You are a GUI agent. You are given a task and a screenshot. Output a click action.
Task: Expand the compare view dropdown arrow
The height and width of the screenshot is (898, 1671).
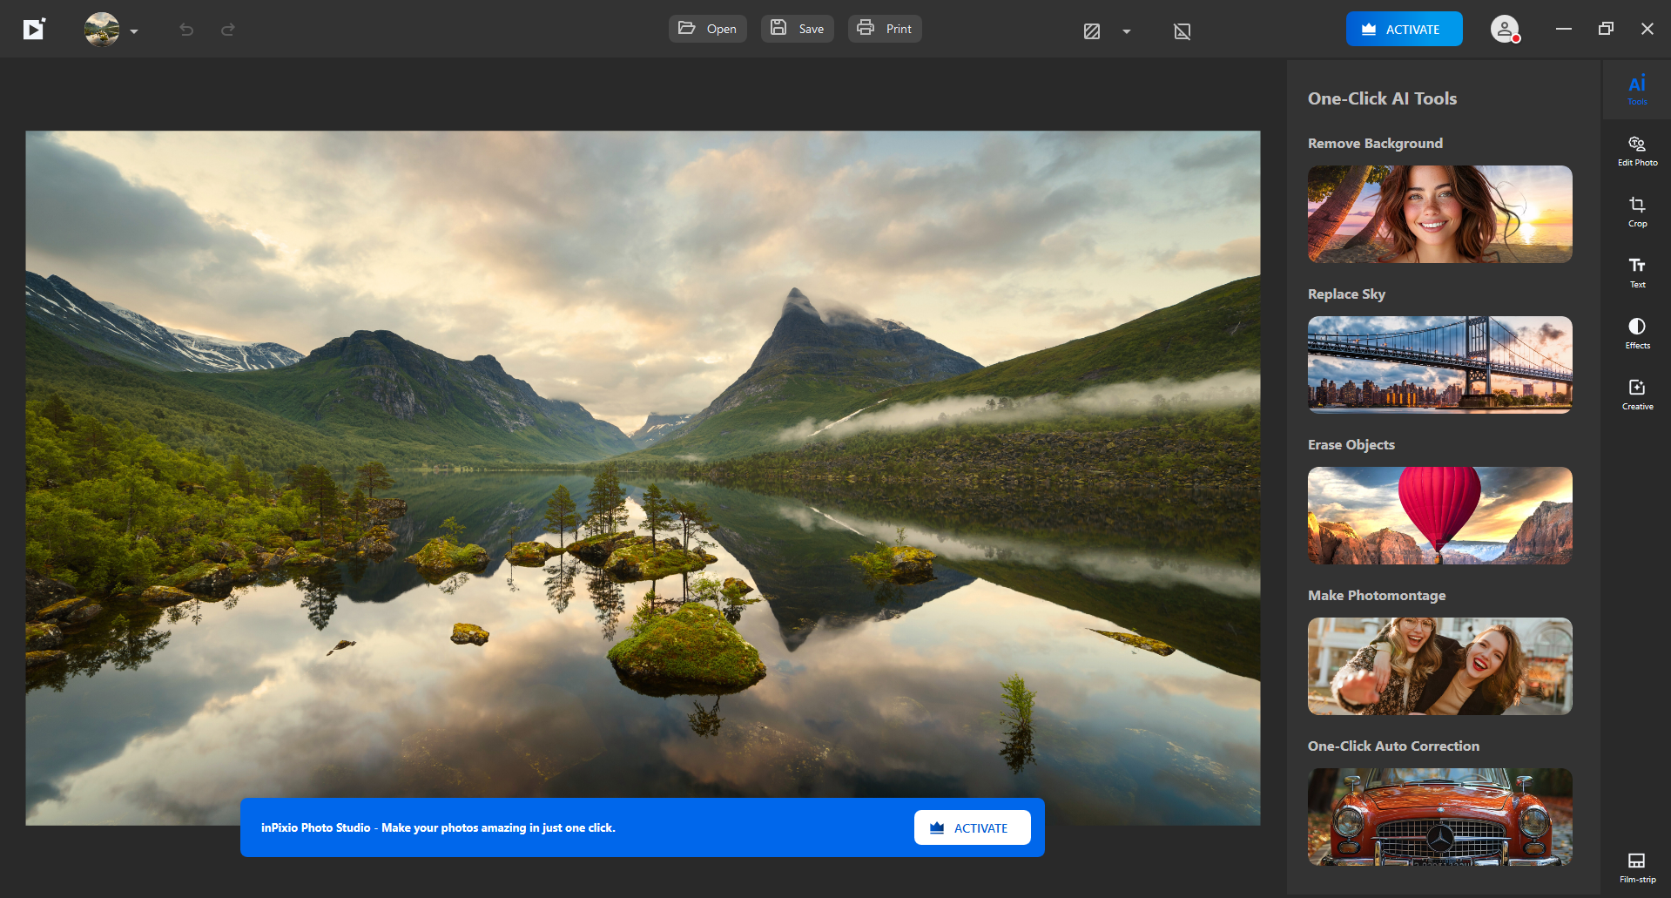click(x=1127, y=31)
